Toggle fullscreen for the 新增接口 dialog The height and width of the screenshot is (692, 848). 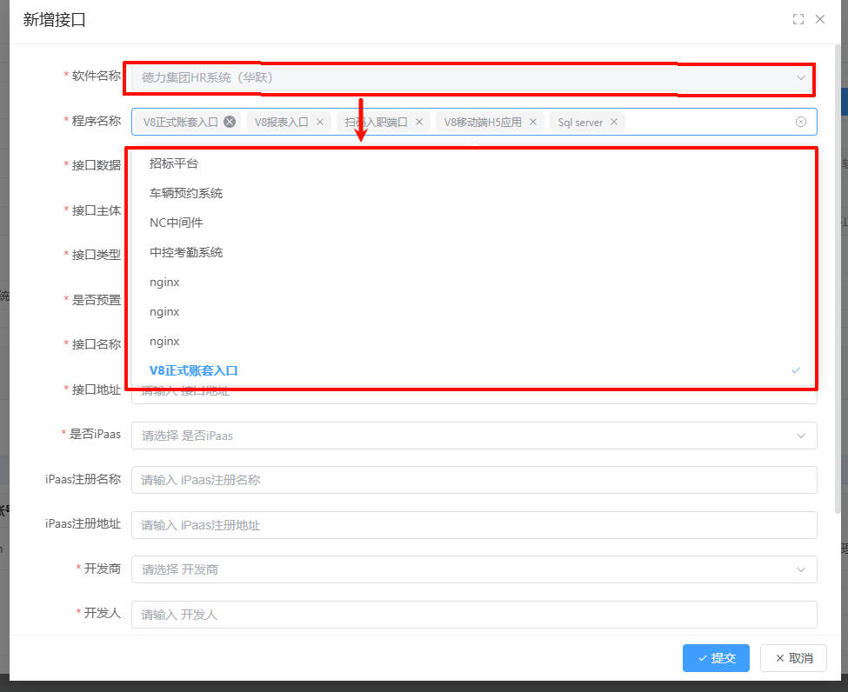(798, 19)
